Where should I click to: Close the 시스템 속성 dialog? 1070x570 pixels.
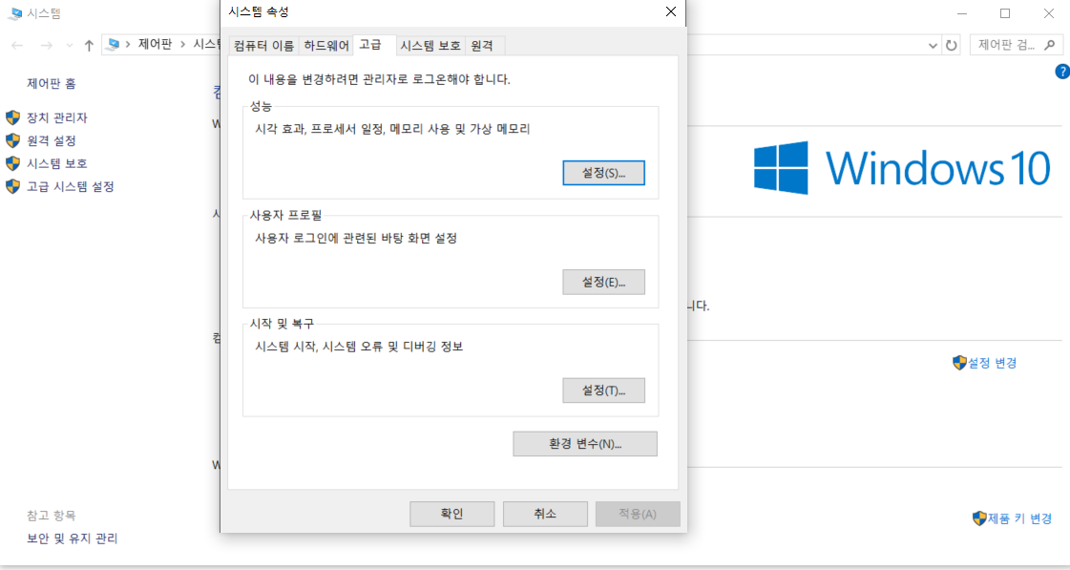coord(671,11)
